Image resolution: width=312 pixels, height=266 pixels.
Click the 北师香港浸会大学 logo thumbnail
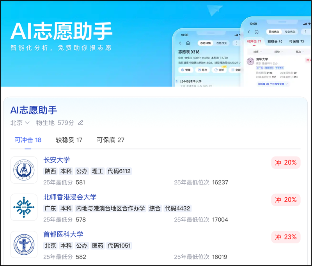[24, 207]
